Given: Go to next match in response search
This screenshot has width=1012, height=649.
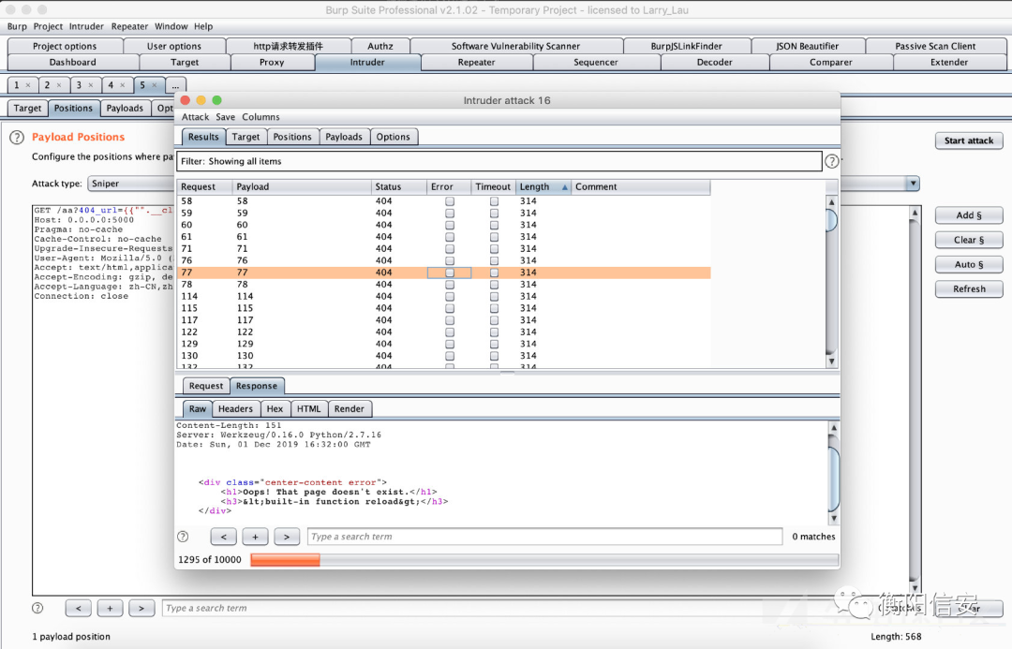Looking at the screenshot, I should pos(287,536).
